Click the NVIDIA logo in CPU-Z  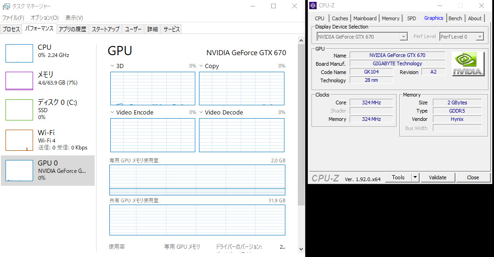pos(468,64)
